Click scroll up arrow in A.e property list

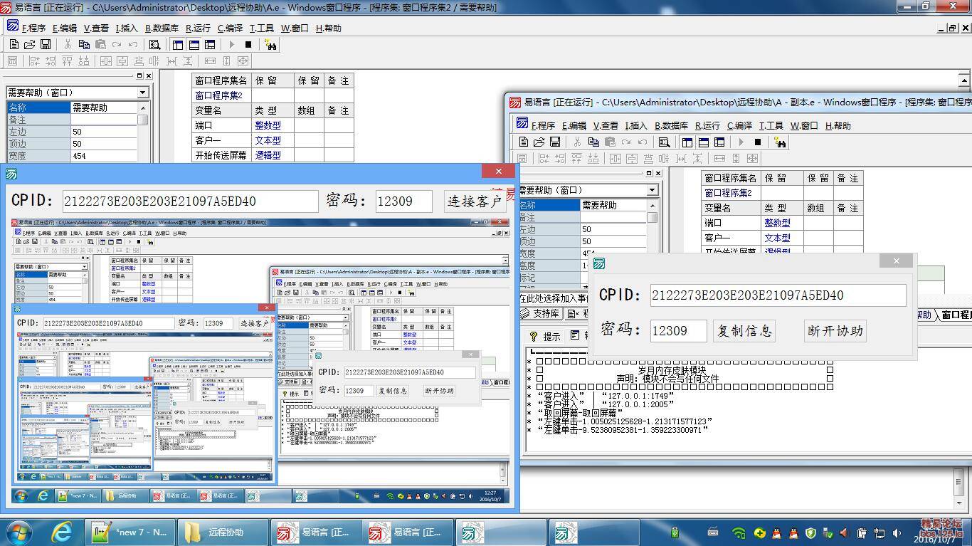(x=143, y=107)
